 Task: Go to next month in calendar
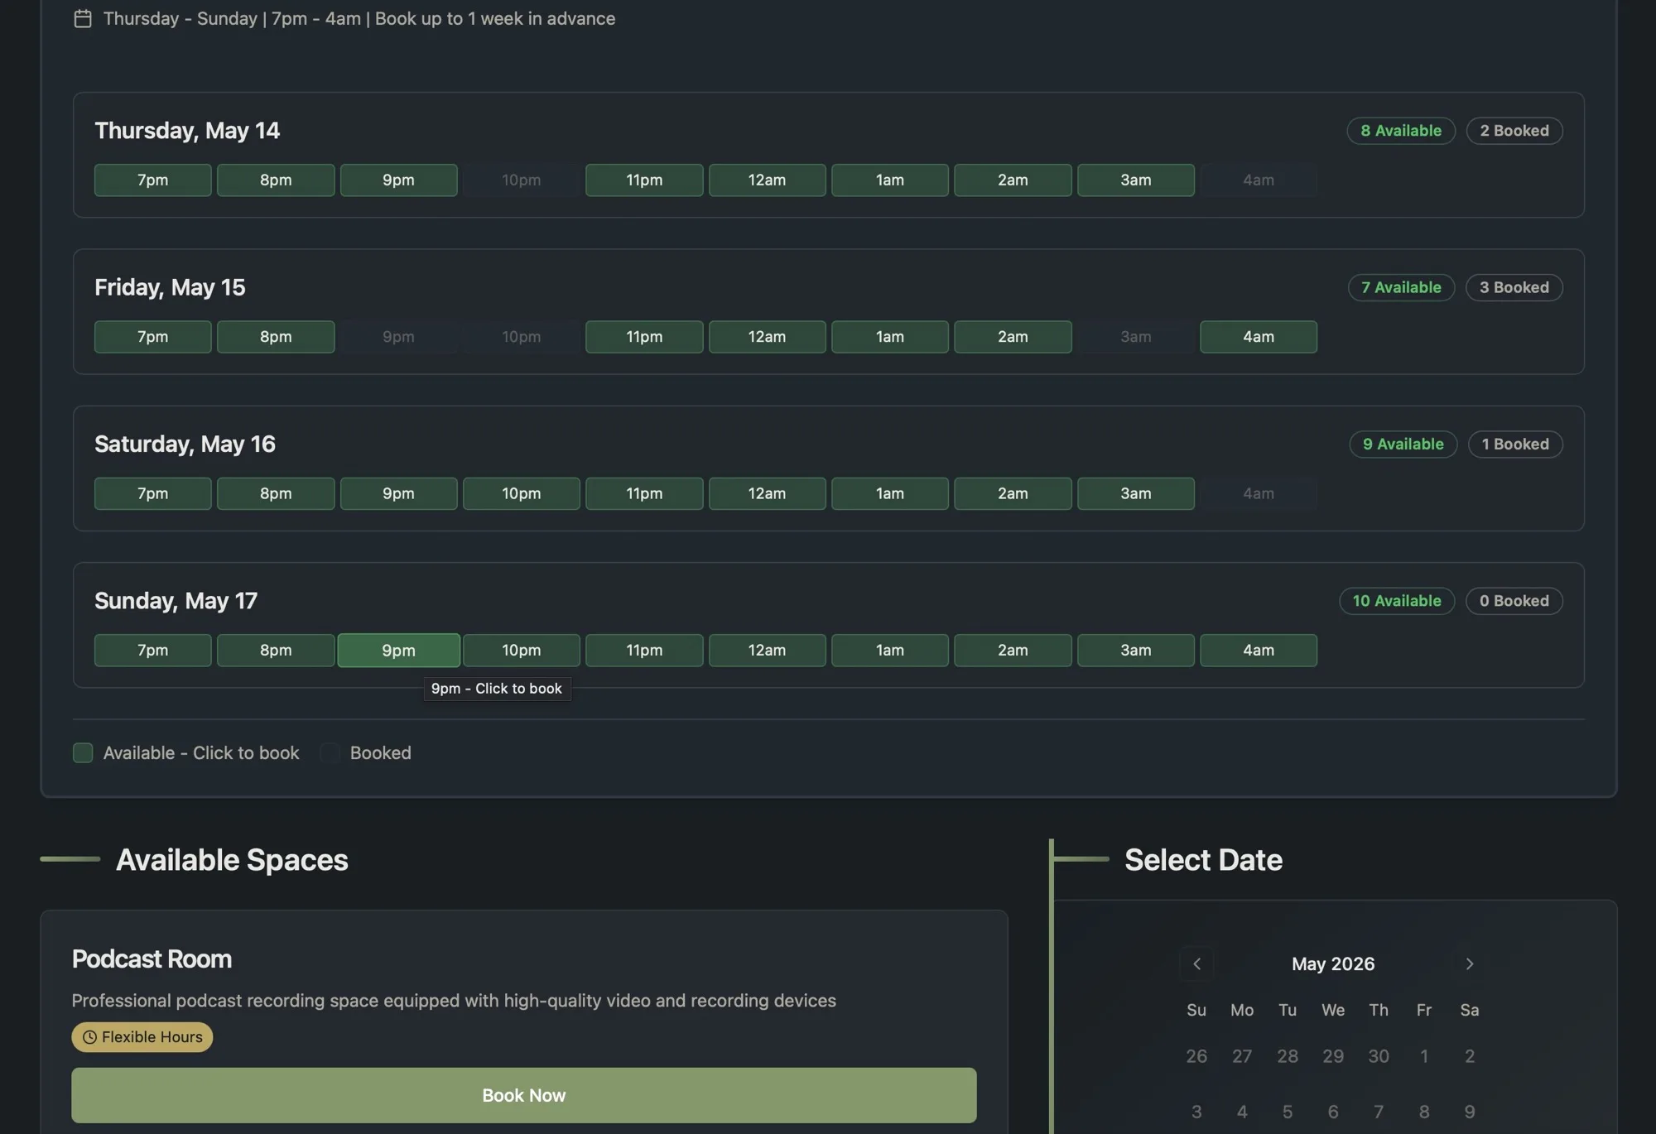[x=1470, y=963]
